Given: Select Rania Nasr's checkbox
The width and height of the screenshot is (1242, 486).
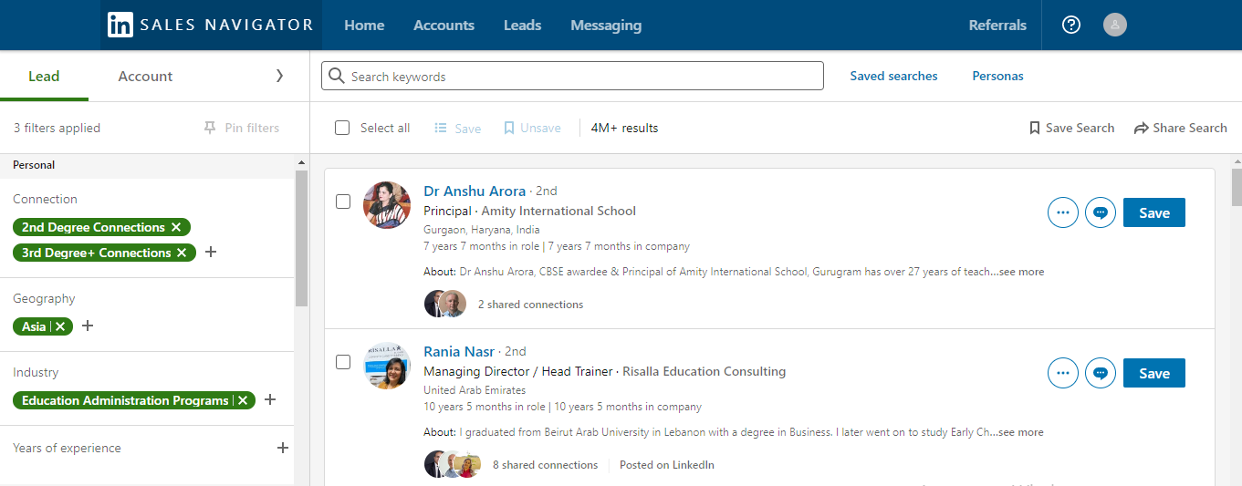Looking at the screenshot, I should [x=343, y=362].
